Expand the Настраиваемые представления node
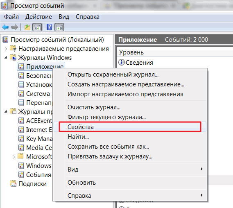233x208 pixels. (x=6, y=49)
